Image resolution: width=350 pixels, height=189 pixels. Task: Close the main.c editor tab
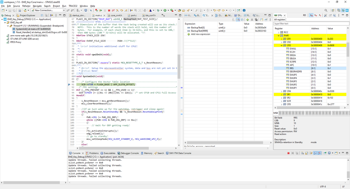point(104,15)
